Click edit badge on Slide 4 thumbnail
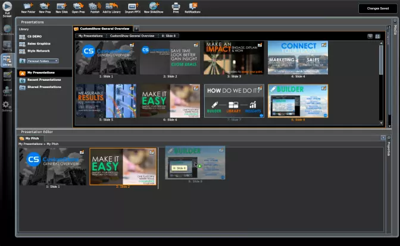Viewport: 400px width, 246px height. pos(323,45)
